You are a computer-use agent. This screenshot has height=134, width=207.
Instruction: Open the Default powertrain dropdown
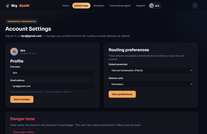pos(151,70)
